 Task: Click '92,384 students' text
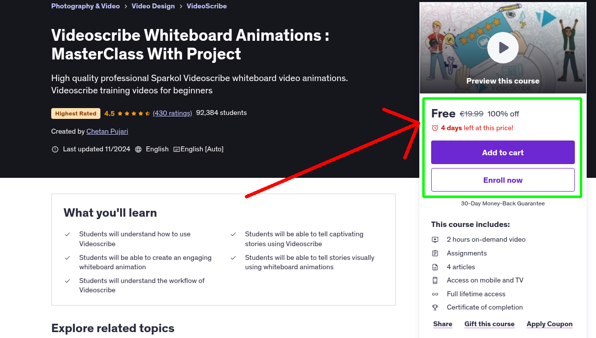pyautogui.click(x=221, y=113)
